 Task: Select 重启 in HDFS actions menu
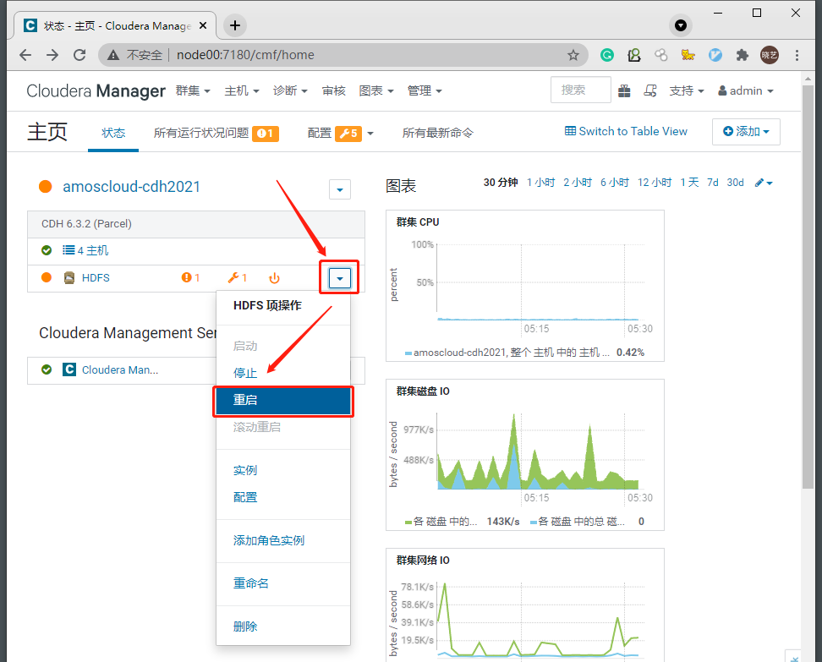point(283,401)
